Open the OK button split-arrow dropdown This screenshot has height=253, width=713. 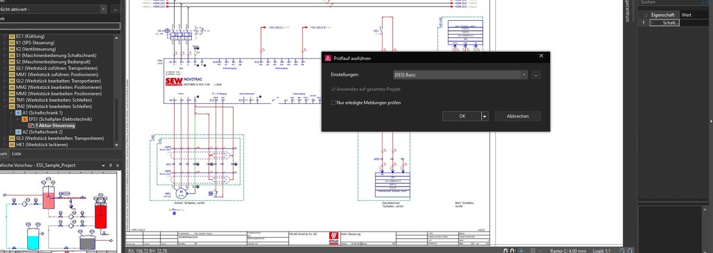486,116
